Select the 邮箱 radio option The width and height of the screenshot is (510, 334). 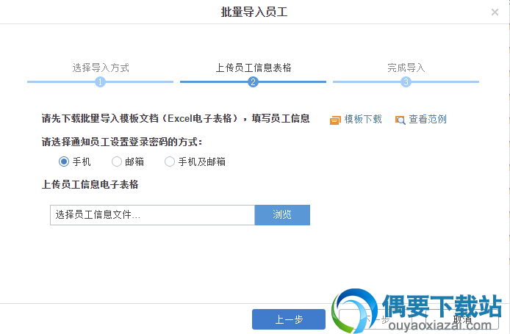116,161
